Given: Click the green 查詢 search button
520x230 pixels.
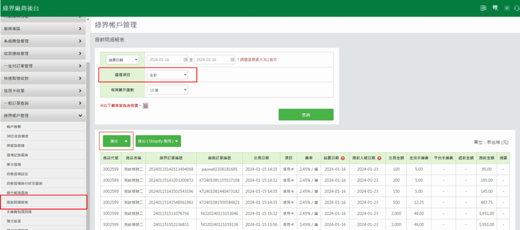Looking at the screenshot, I should (x=306, y=115).
